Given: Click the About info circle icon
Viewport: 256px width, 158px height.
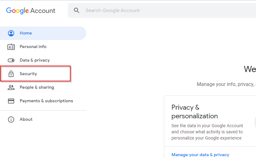Looking at the screenshot, I should click(x=11, y=120).
